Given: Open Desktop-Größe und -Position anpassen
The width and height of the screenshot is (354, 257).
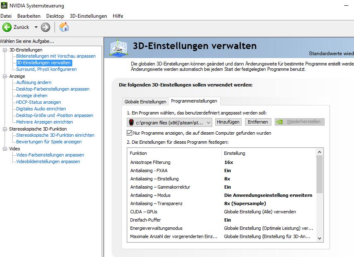Looking at the screenshot, I should (55, 115).
